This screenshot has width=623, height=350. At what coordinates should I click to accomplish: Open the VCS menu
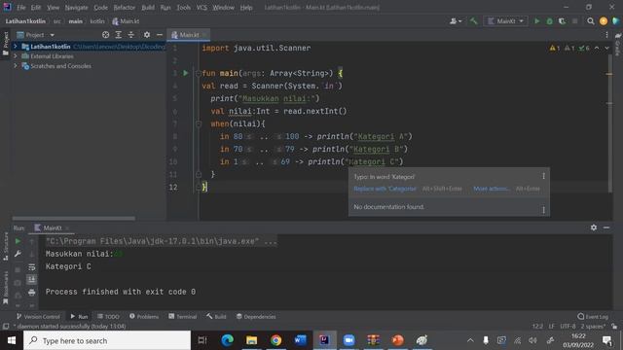(x=202, y=7)
